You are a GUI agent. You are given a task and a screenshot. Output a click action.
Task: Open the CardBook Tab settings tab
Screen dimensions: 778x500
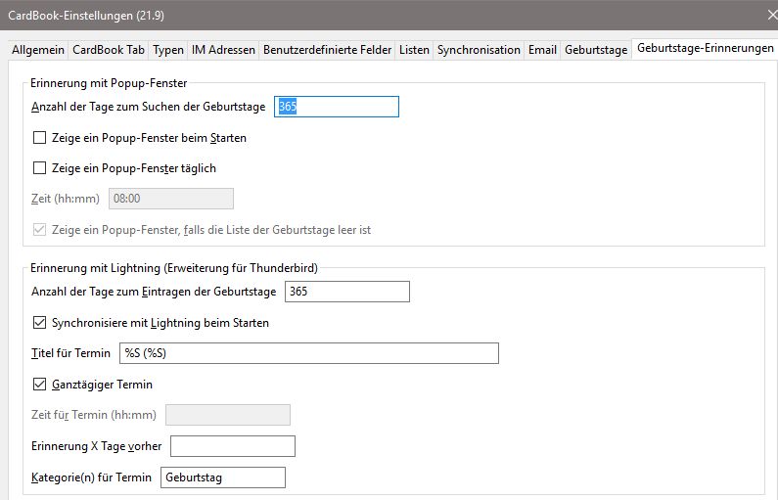[109, 50]
